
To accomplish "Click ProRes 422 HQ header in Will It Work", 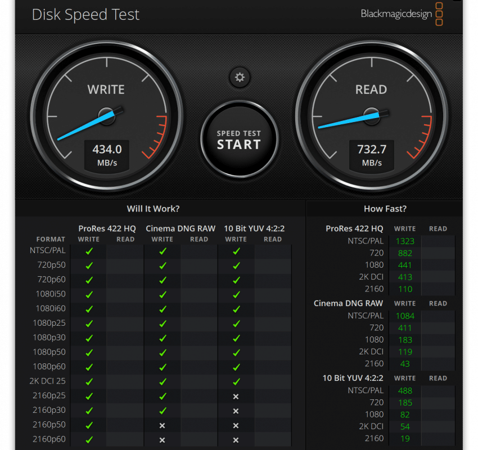I will click(107, 229).
